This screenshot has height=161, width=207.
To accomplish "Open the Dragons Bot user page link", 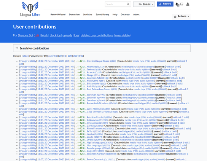I will point(25,35).
